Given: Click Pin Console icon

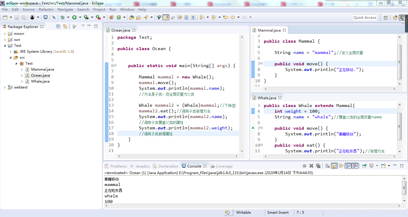Looking at the screenshot, I should [364, 166].
